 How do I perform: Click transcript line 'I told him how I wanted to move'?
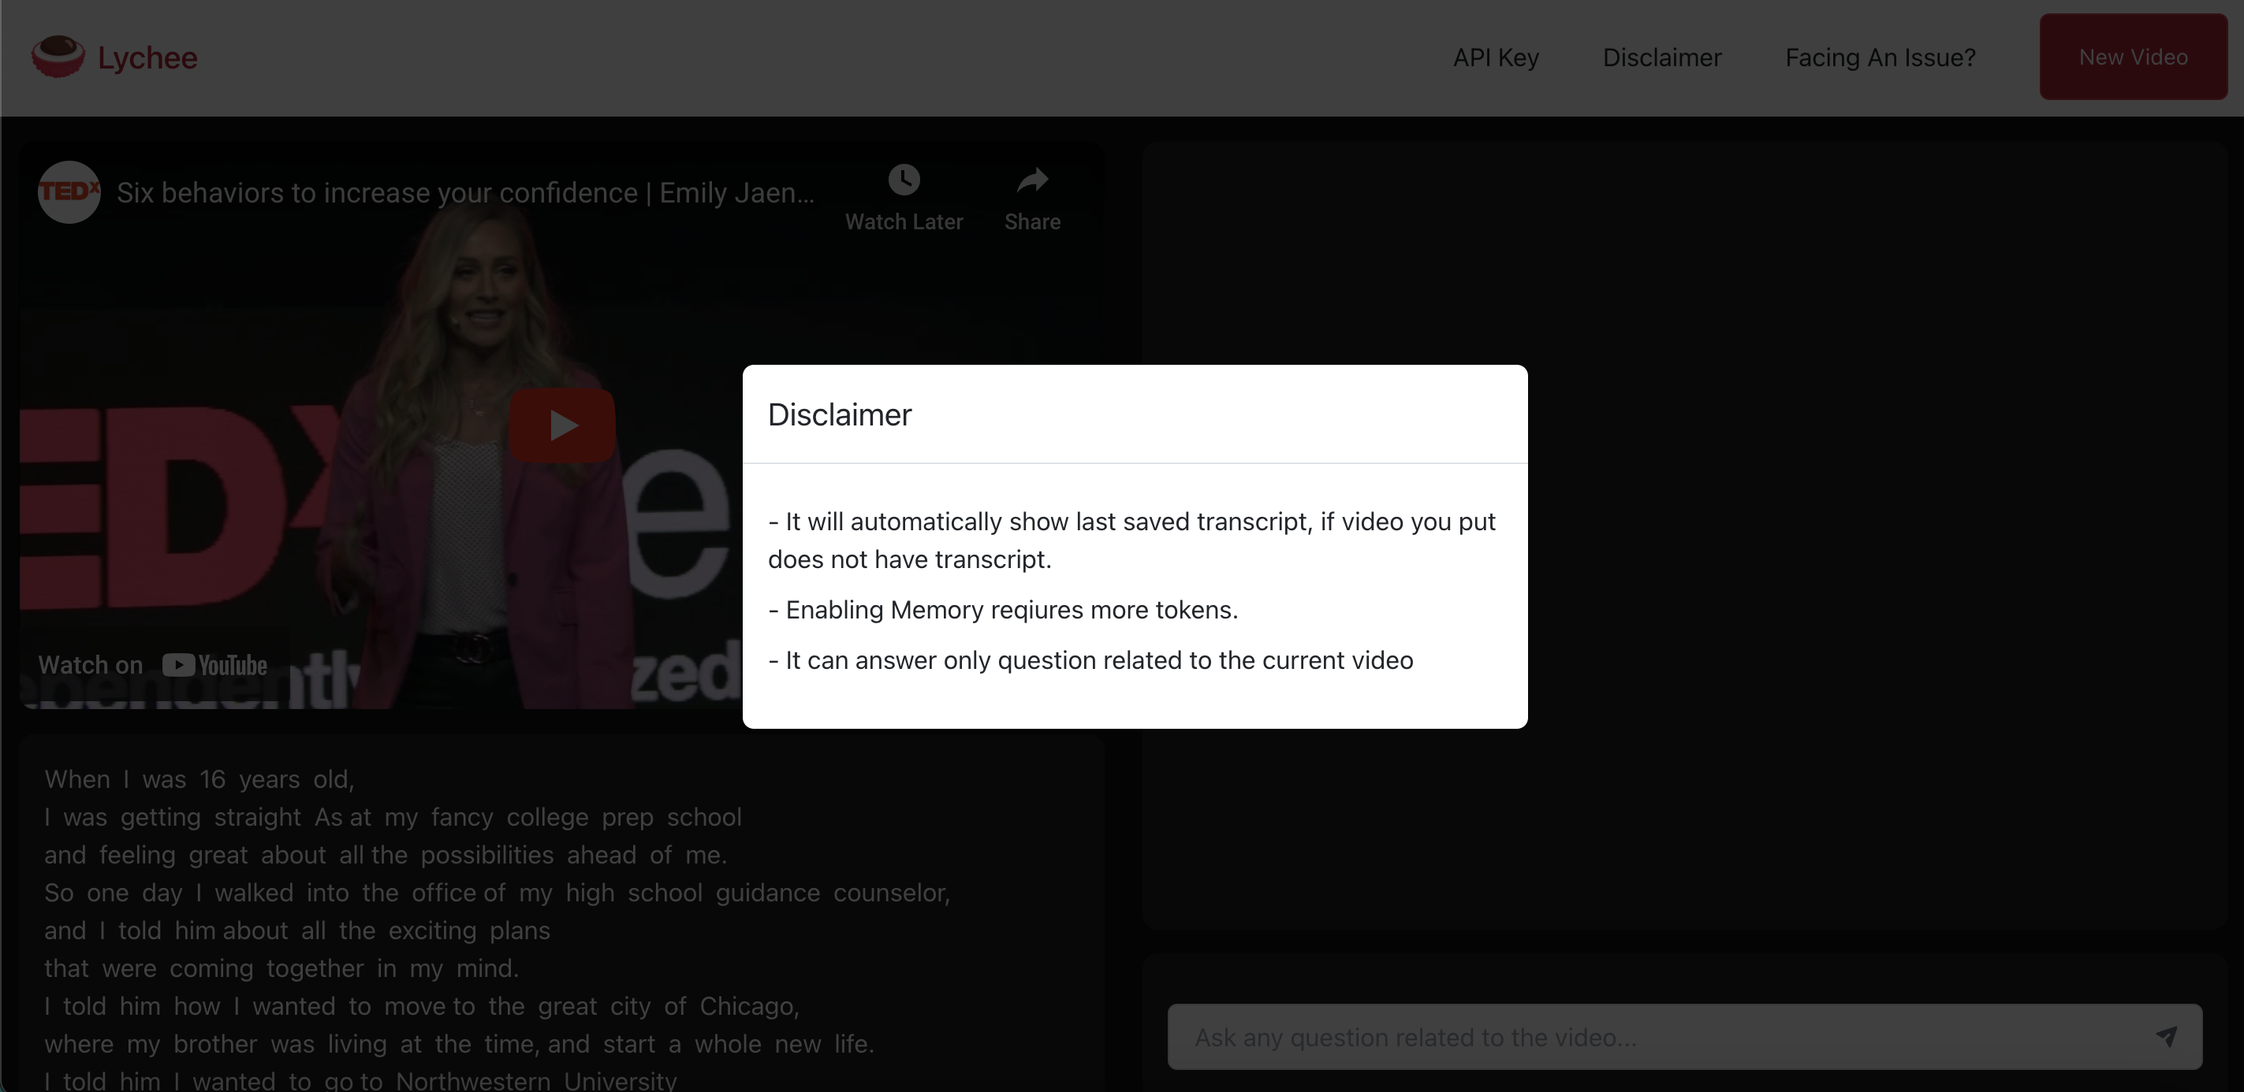pos(422,1006)
